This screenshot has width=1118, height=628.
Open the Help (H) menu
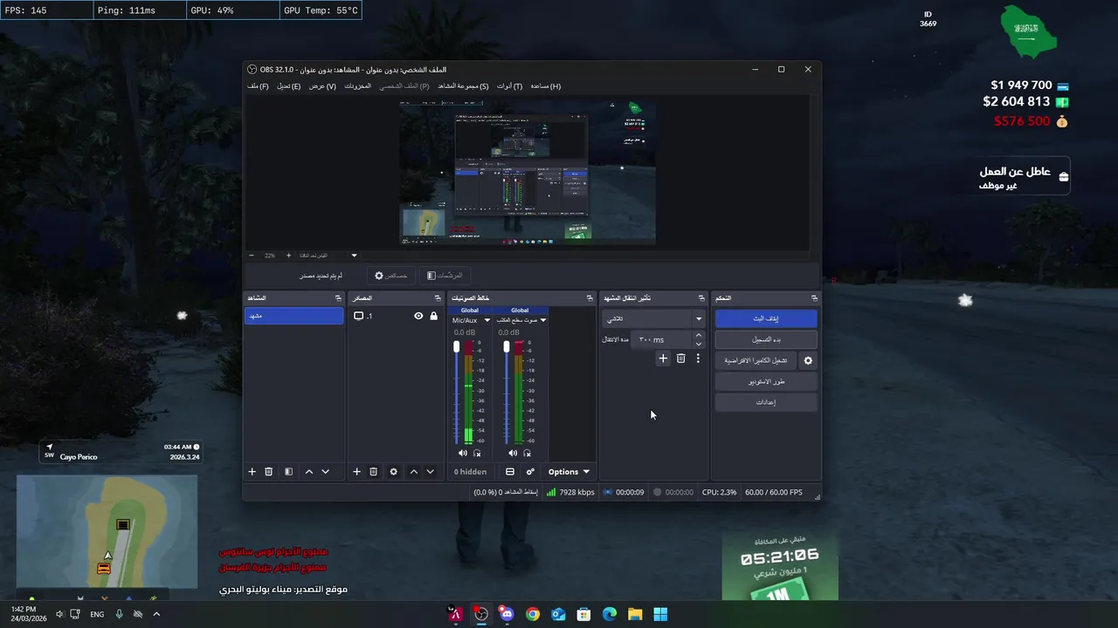pos(545,86)
